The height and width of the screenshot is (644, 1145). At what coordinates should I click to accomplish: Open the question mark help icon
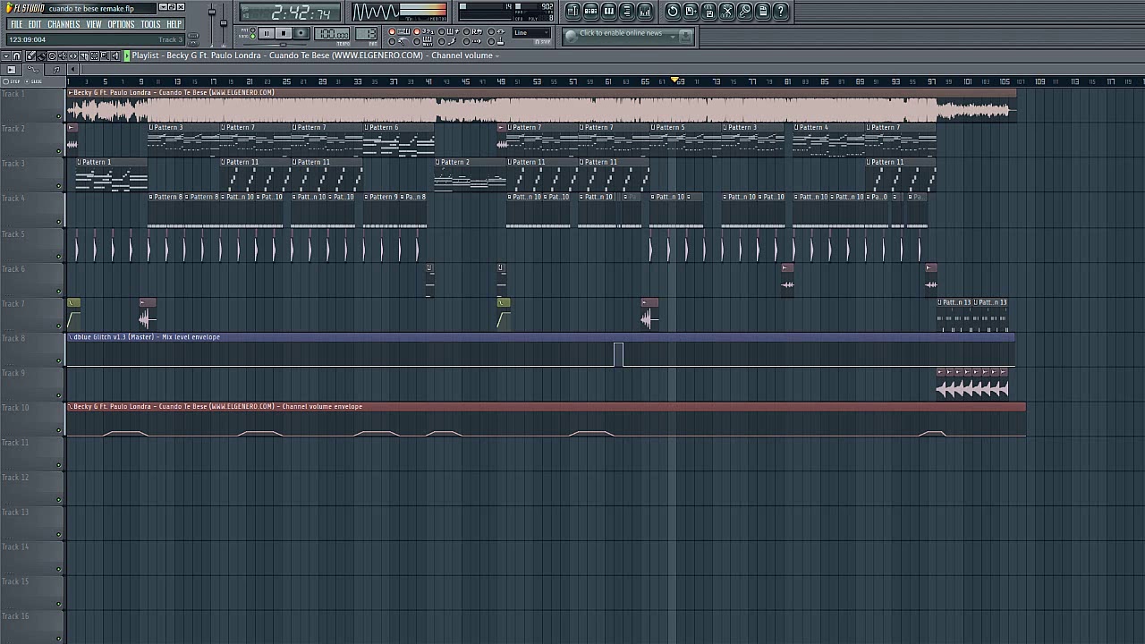tap(781, 11)
